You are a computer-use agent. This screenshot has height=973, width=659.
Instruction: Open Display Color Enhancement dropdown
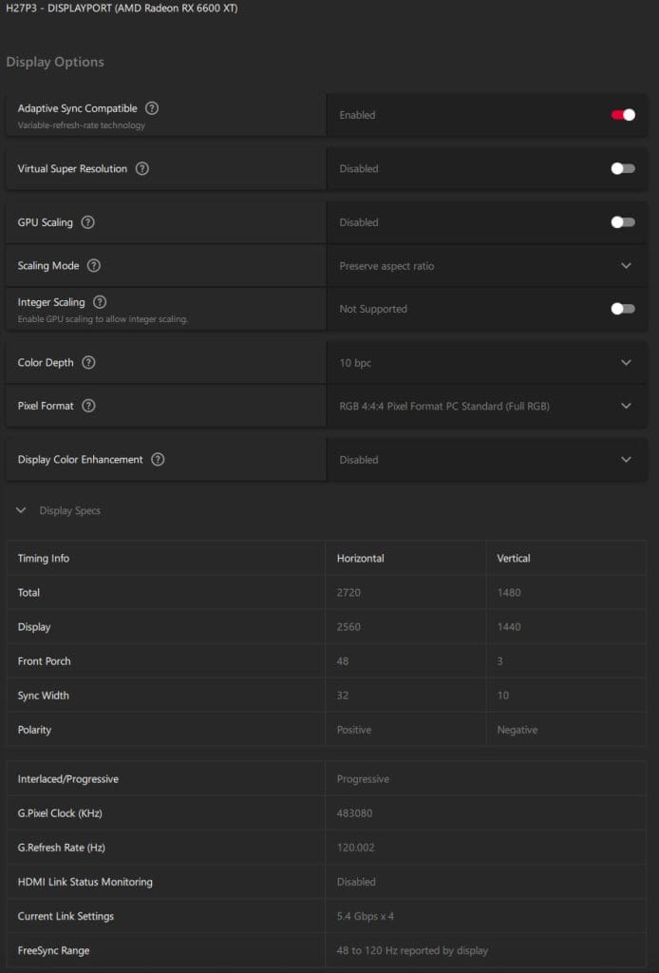tap(626, 460)
